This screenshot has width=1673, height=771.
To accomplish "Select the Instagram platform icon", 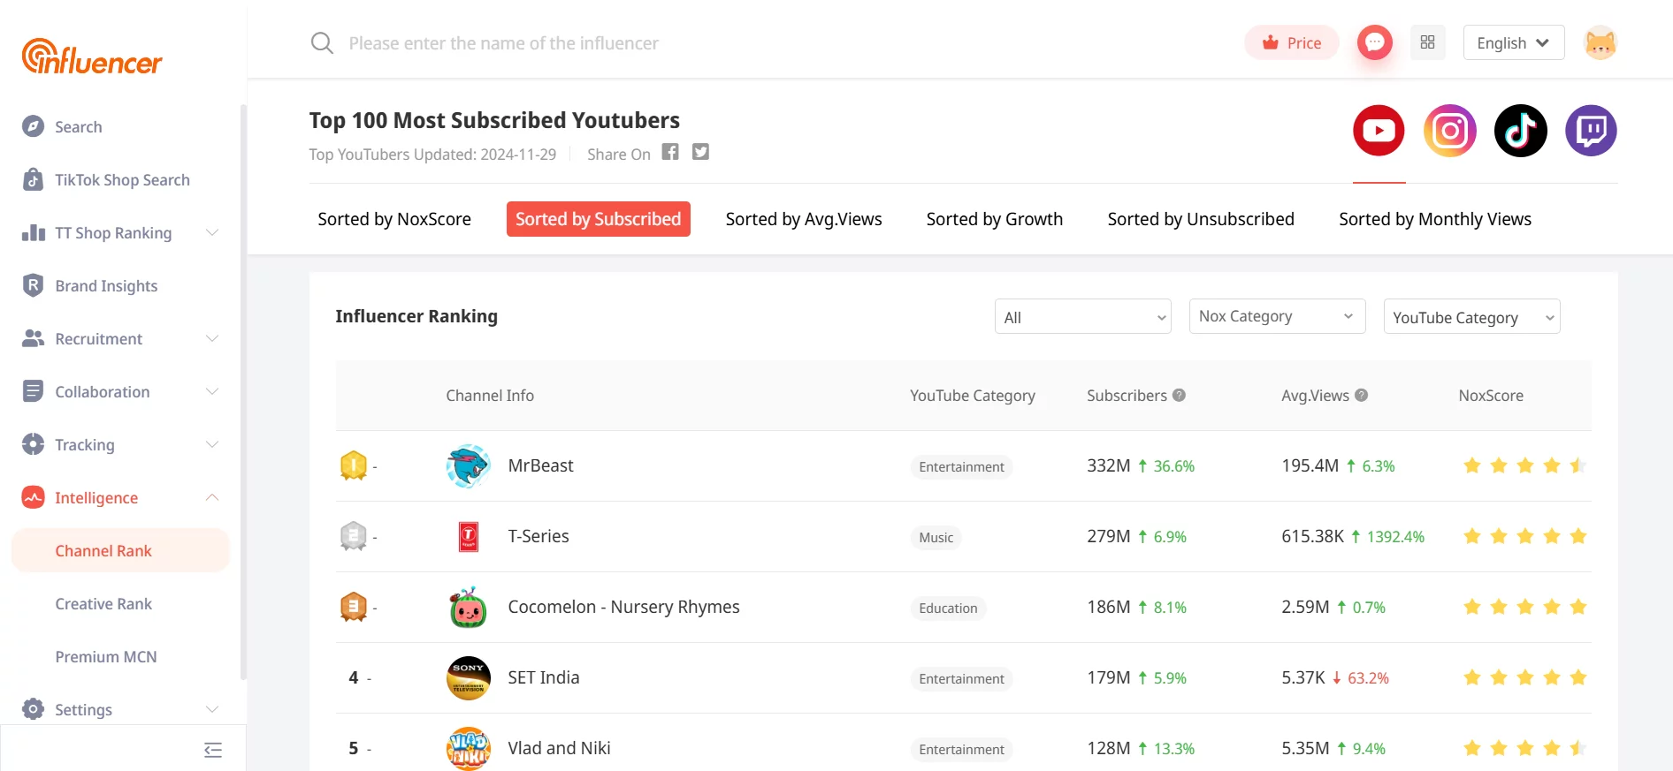I will click(x=1449, y=131).
